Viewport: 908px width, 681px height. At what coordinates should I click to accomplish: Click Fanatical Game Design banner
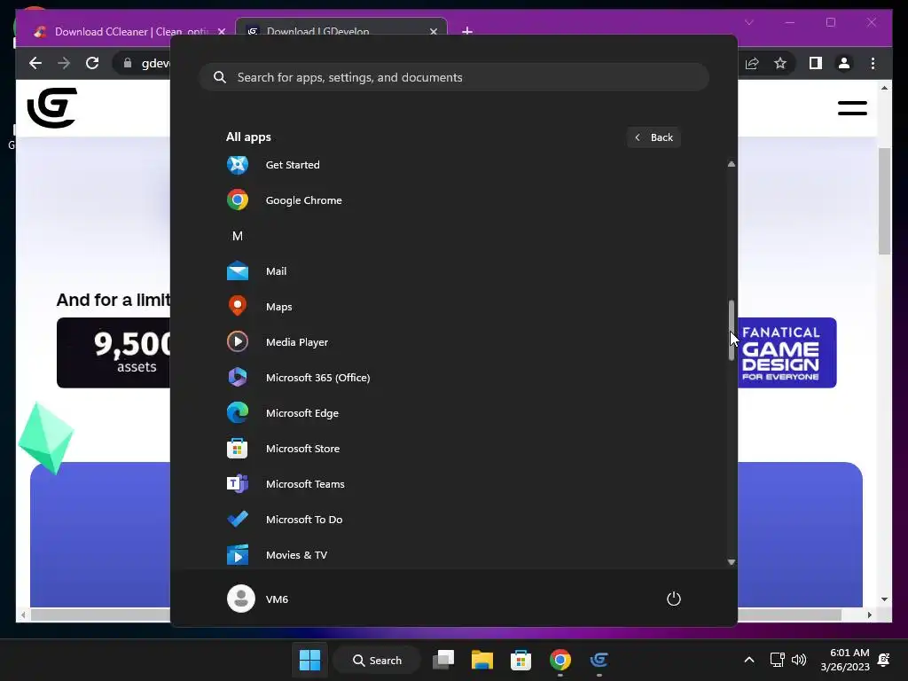[787, 353]
